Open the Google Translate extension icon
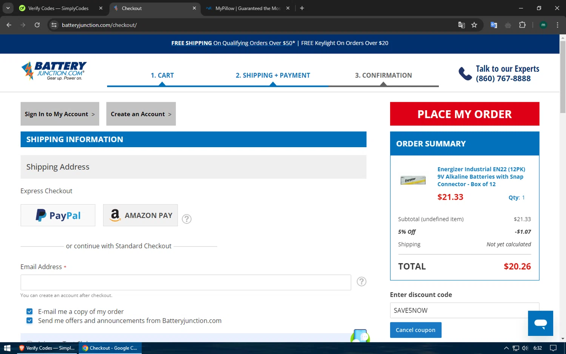 [x=494, y=25]
